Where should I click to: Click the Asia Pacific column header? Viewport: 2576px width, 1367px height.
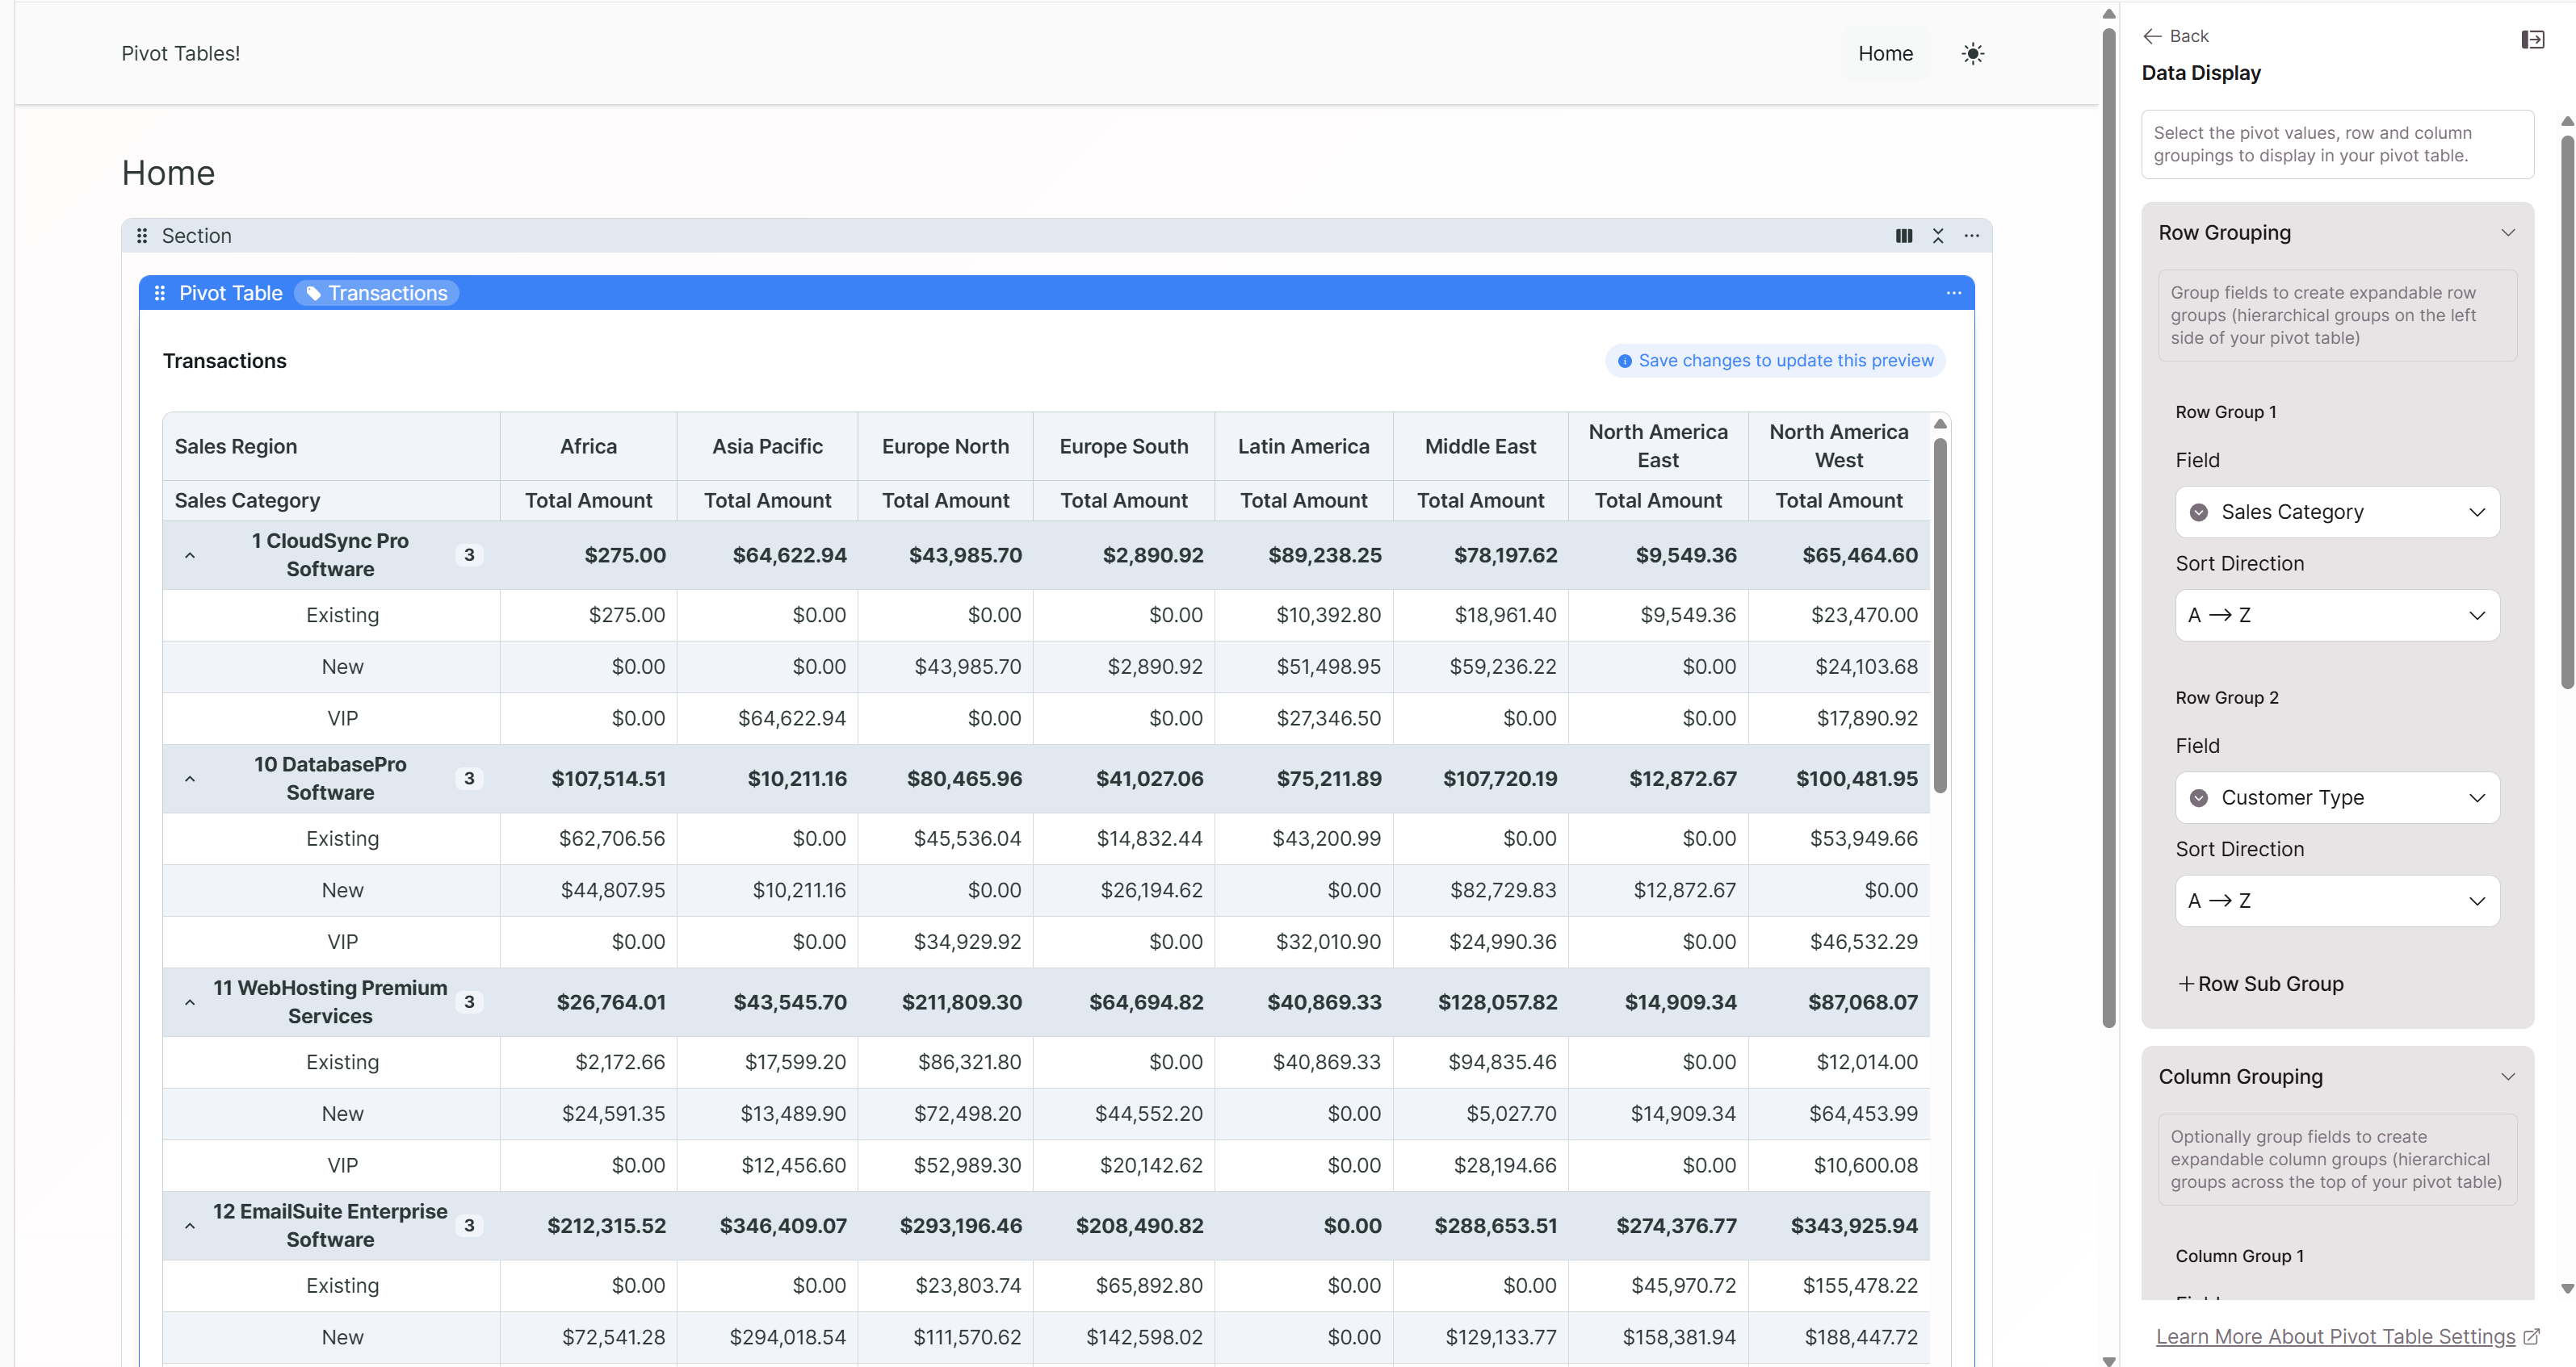[767, 447]
